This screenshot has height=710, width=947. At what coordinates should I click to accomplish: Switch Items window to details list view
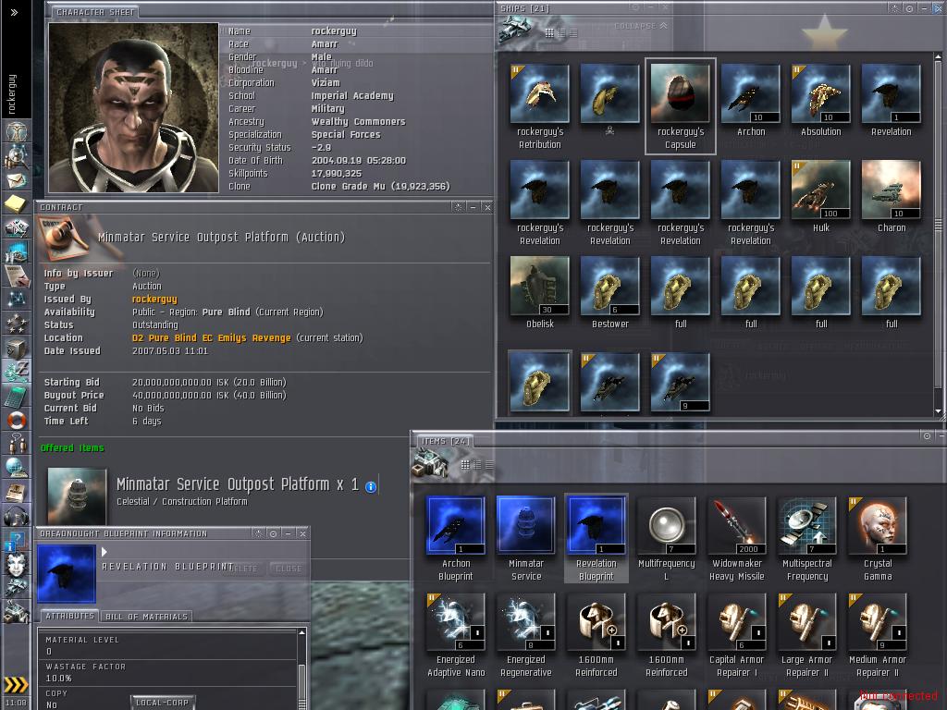477,465
